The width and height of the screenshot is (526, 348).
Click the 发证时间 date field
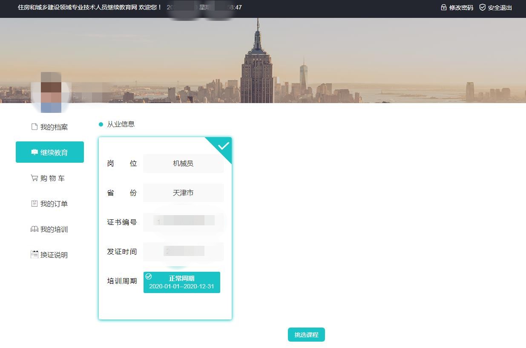(x=183, y=251)
